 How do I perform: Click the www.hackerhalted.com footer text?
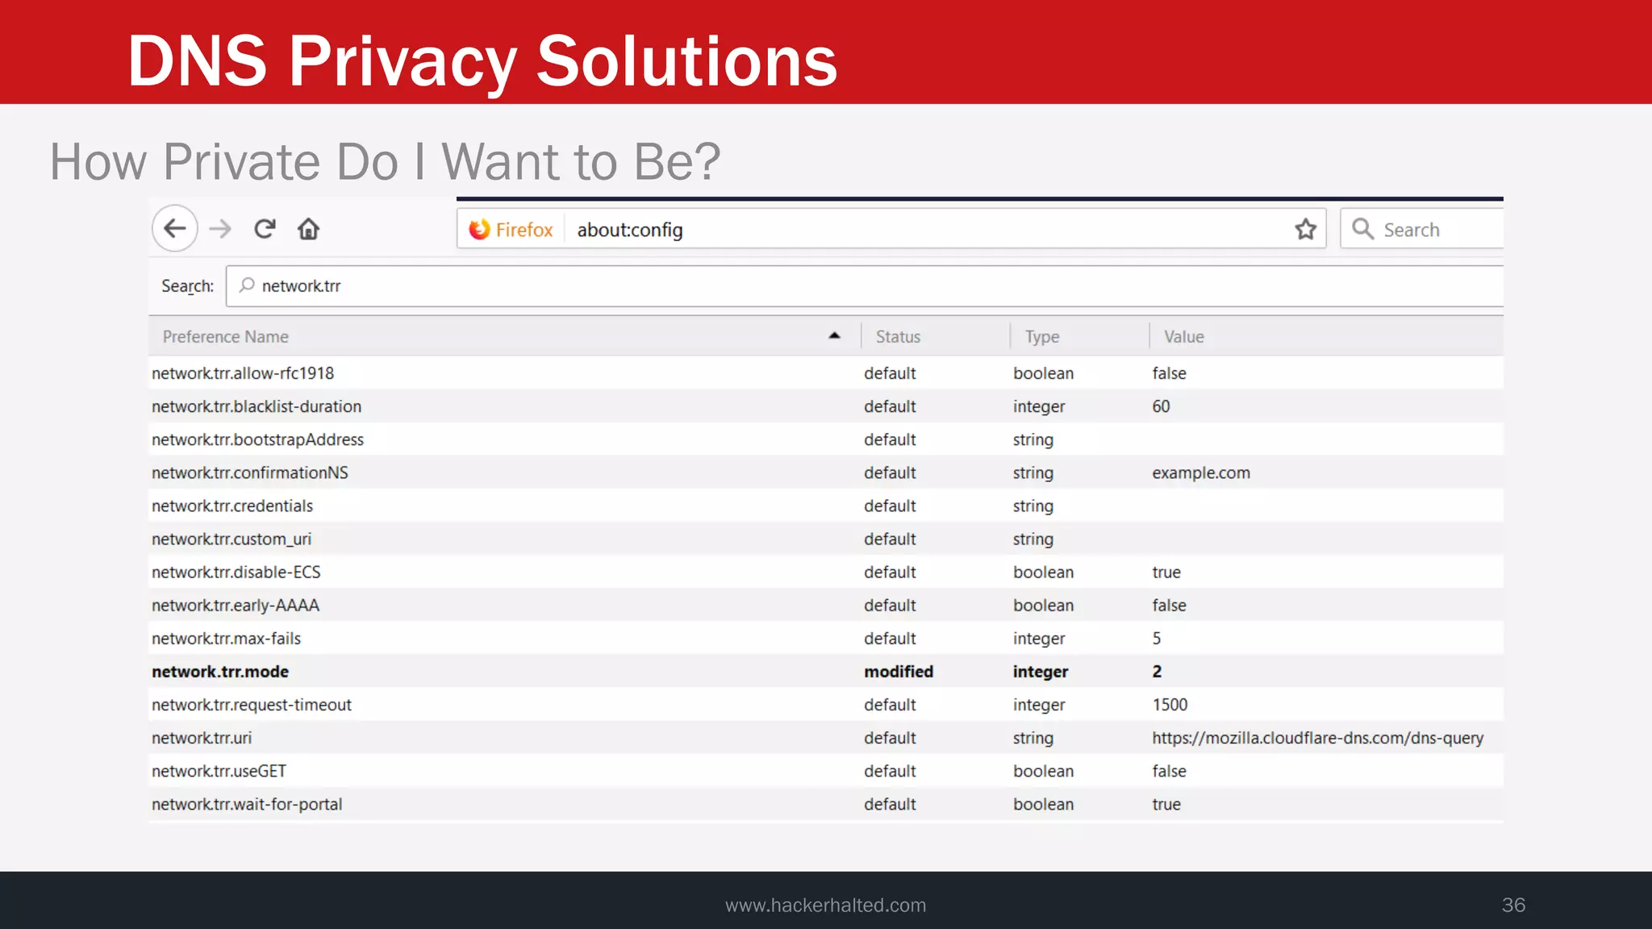point(825,905)
